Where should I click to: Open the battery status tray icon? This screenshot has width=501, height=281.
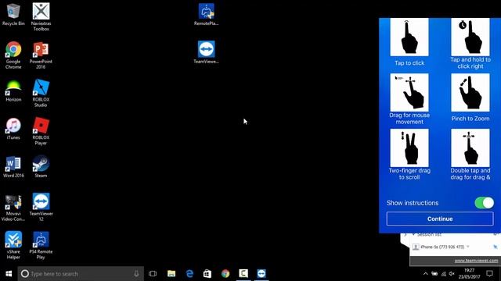pyautogui.click(x=434, y=274)
